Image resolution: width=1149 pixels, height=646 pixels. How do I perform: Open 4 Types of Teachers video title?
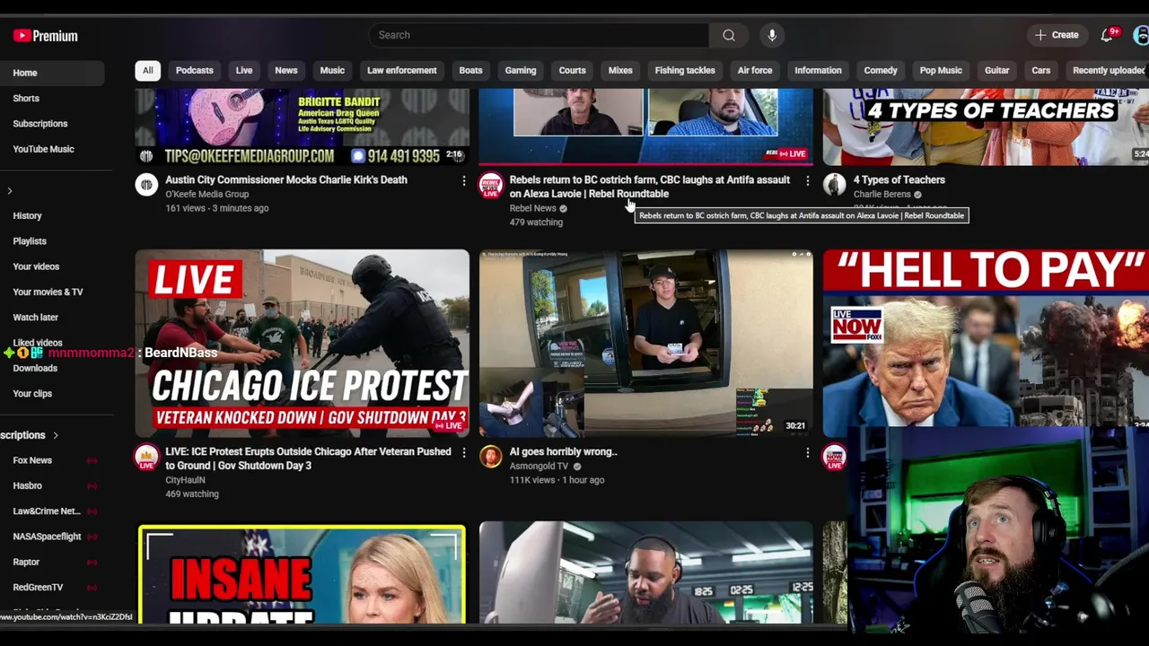point(899,179)
